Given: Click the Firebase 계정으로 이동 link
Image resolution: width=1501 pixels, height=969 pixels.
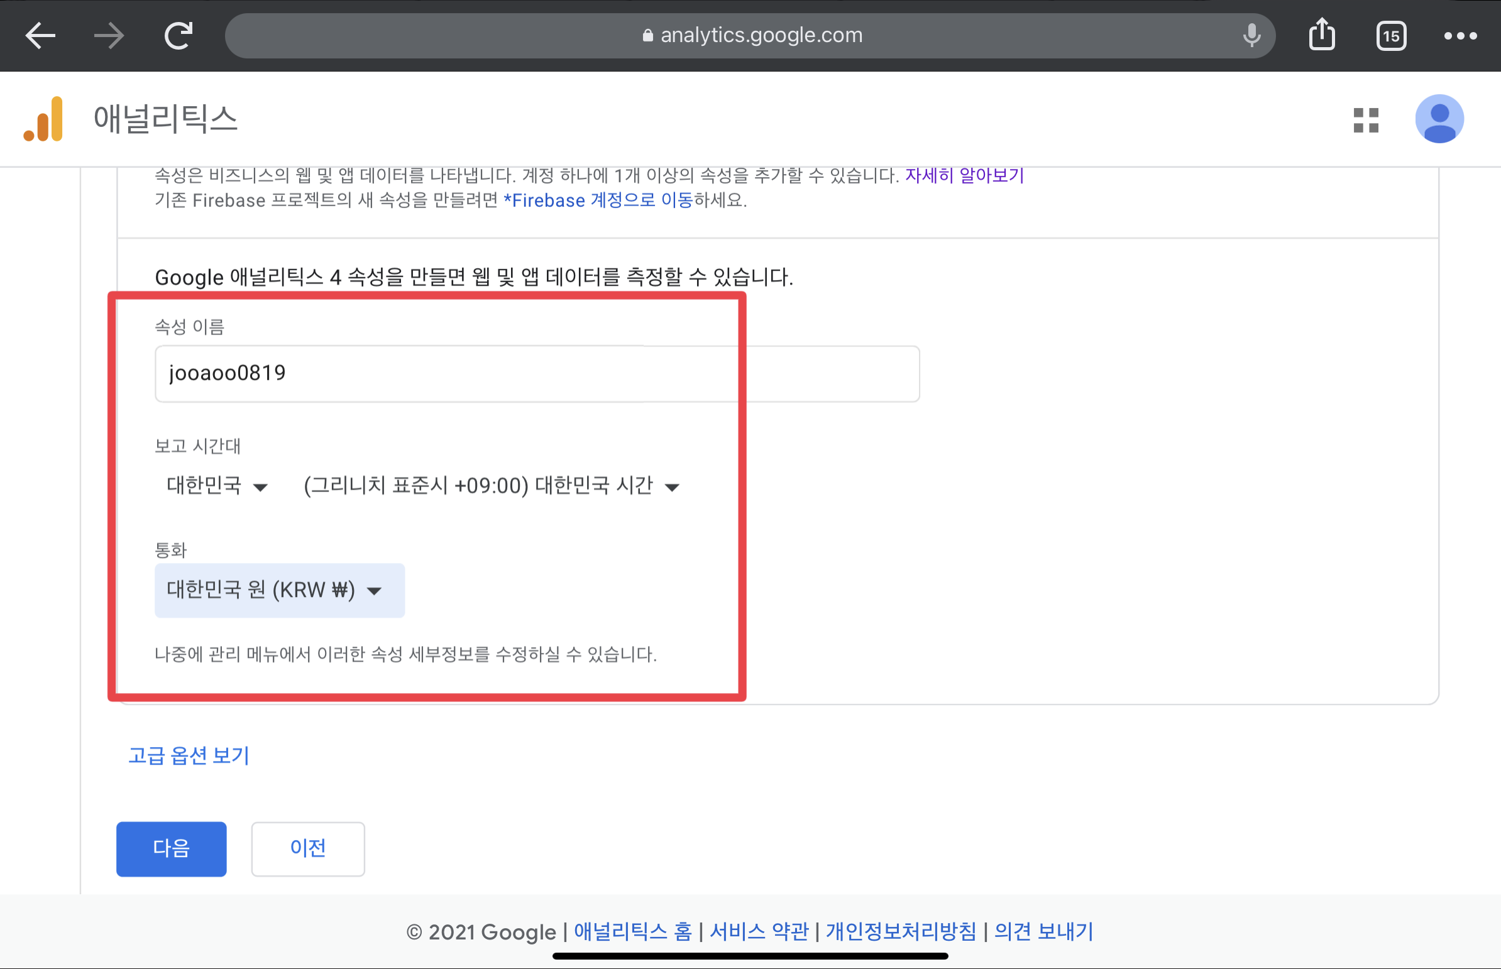Looking at the screenshot, I should click(x=598, y=200).
